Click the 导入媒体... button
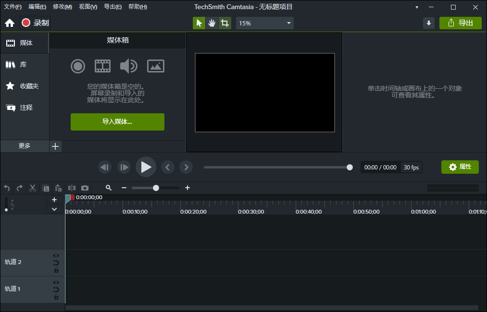Screen dimensions: 487x312 (x=117, y=122)
